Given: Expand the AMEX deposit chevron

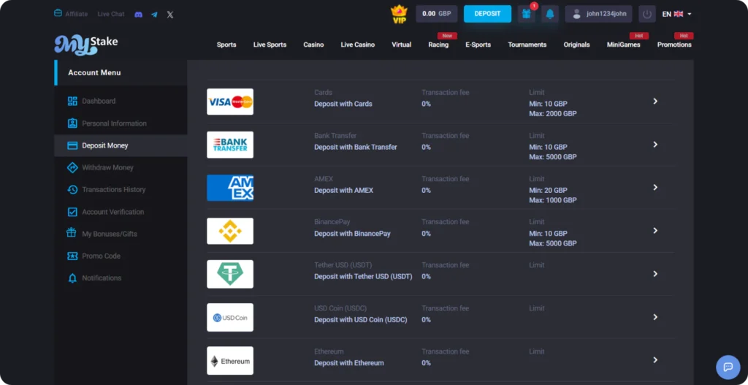Looking at the screenshot, I should [x=655, y=187].
